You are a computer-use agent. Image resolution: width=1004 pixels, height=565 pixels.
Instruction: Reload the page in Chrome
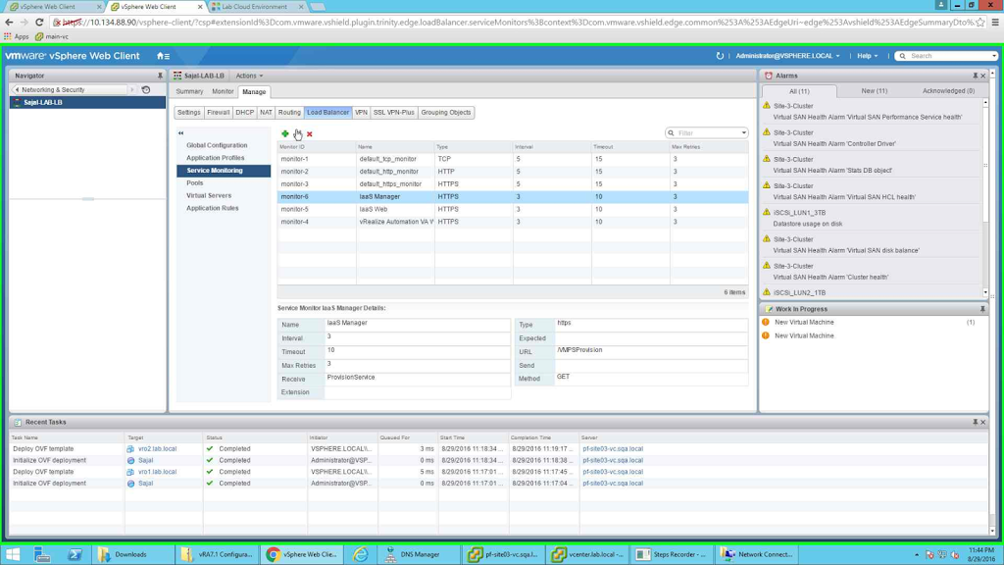[39, 22]
